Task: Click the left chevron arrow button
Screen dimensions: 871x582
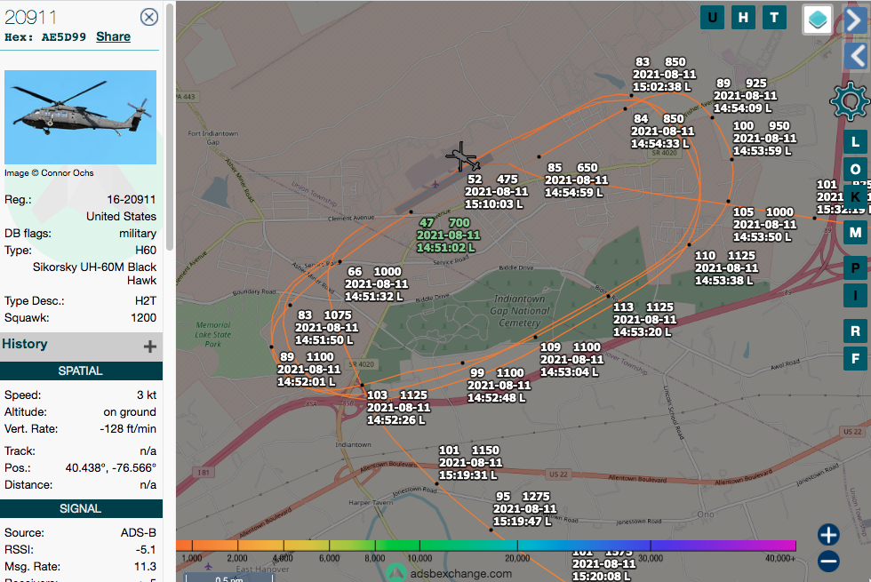Action: coord(857,56)
